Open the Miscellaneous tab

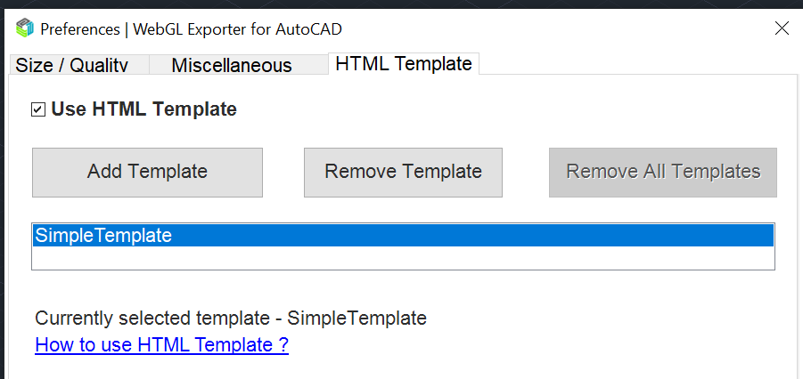pos(232,65)
